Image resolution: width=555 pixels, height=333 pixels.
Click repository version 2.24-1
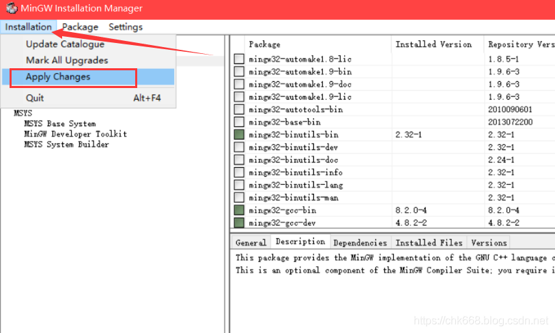(x=501, y=160)
